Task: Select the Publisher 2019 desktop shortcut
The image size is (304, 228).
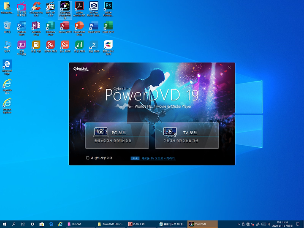Action: (x=51, y=29)
